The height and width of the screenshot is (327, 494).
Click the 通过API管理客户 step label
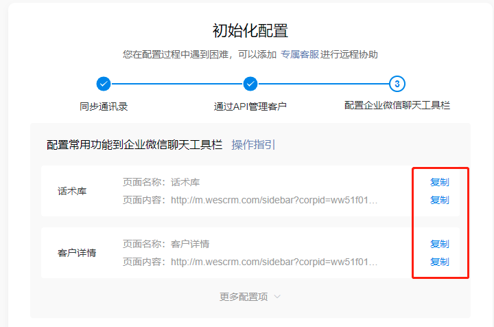250,106
